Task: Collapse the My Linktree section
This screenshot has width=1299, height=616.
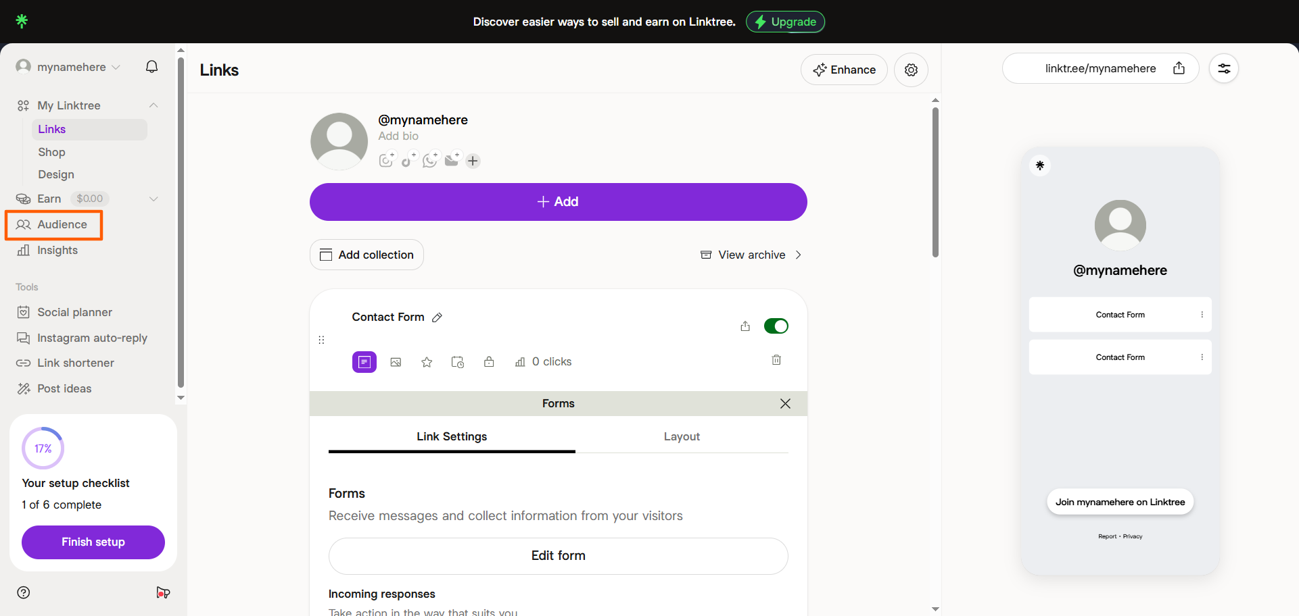Action: tap(153, 105)
